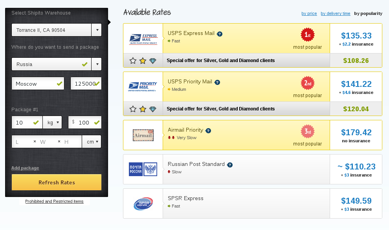
Task: Click the Add package link
Action: [x=25, y=168]
